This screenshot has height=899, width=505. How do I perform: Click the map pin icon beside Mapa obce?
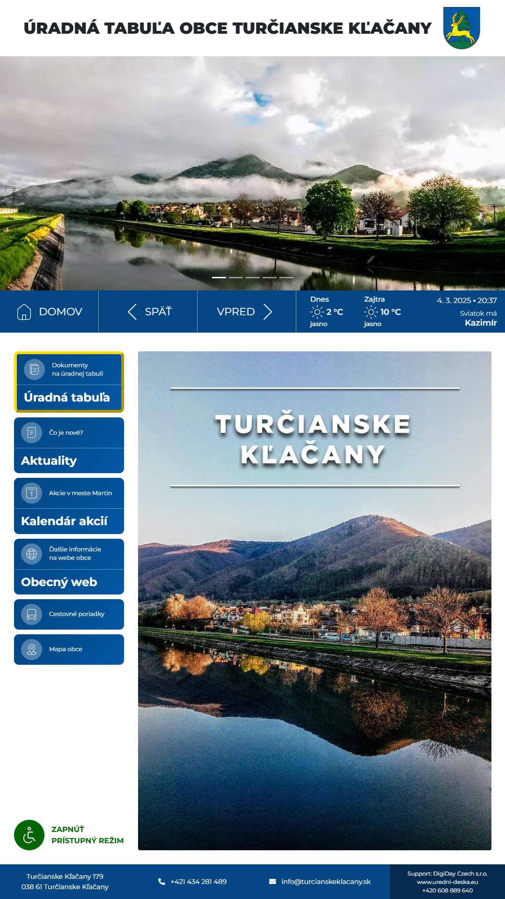(31, 649)
